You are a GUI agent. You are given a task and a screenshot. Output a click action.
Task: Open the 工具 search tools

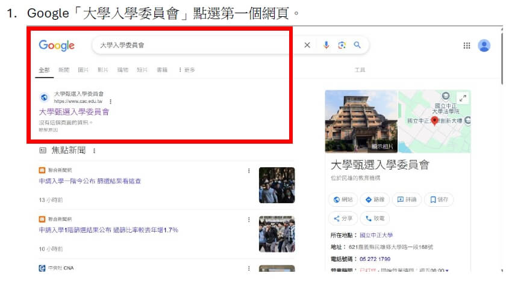pyautogui.click(x=360, y=70)
